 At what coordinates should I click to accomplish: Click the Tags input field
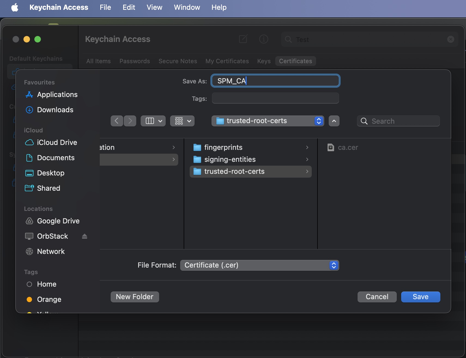[x=275, y=98]
